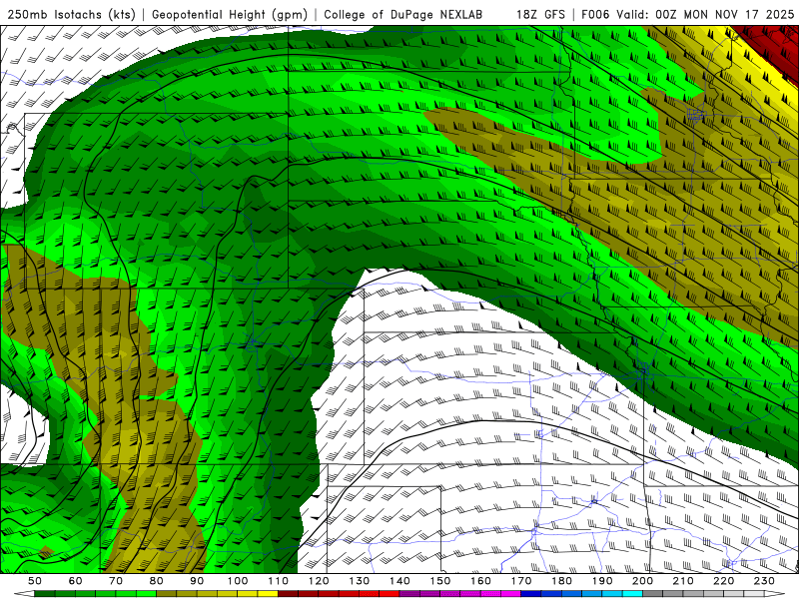Click the 190 label on the color scale
The width and height of the screenshot is (799, 599).
(x=602, y=581)
